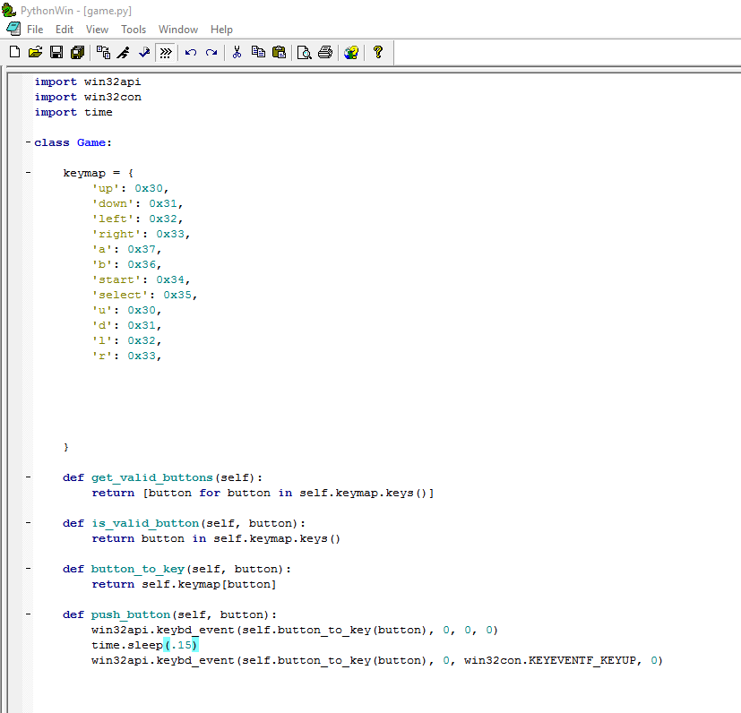Paste from clipboard icon
This screenshot has height=713, width=741.
click(x=280, y=52)
